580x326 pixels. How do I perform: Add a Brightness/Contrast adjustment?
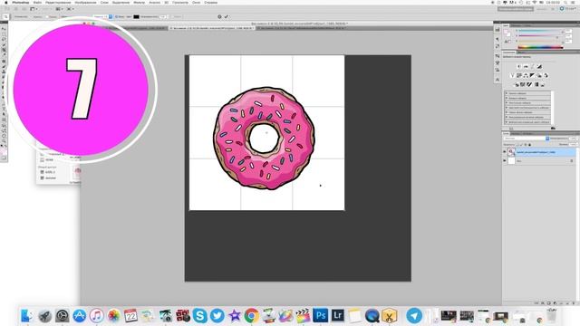coord(518,66)
